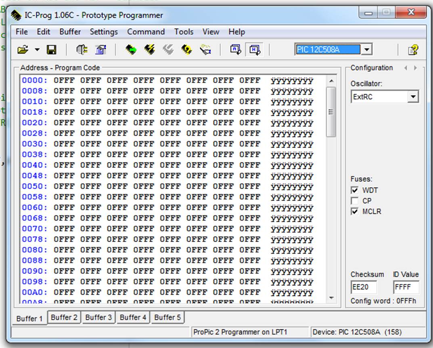Viewport: 433px width, 348px height.
Task: Open the View menu
Action: coord(211,32)
